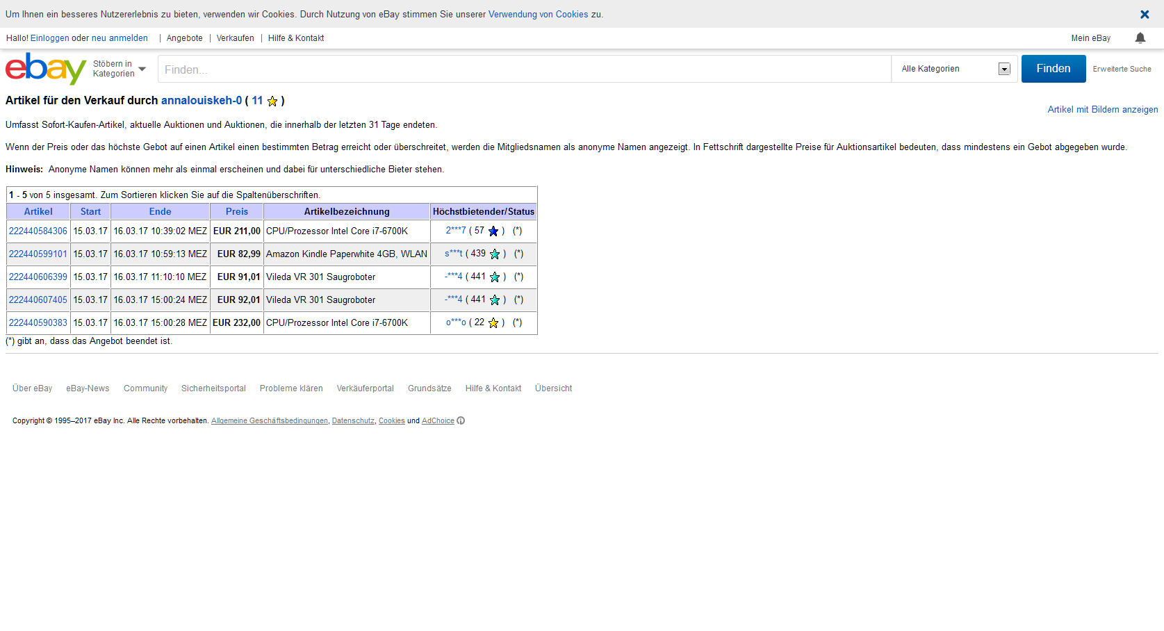Click the star icon in the EUR 92,01 row
The width and height of the screenshot is (1164, 631).
coord(495,300)
